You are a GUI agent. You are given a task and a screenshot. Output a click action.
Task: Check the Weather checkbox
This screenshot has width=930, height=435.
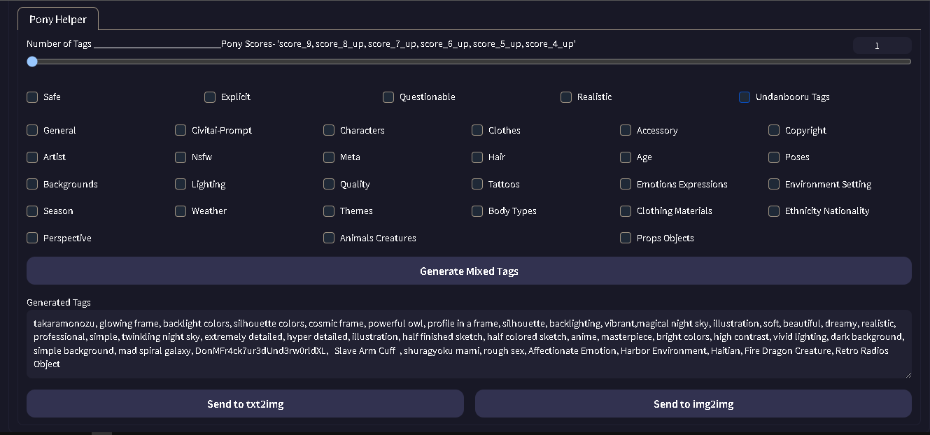pos(181,211)
